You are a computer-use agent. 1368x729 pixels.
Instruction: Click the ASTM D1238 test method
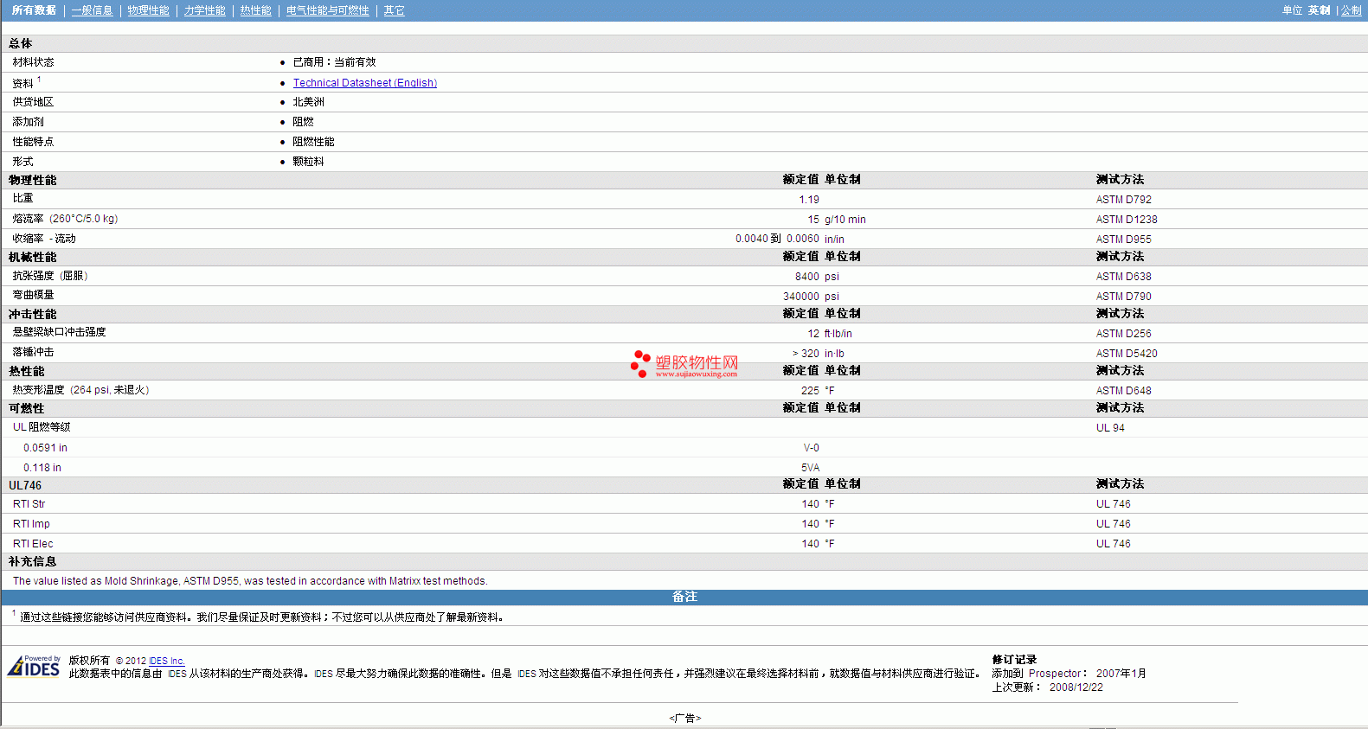point(1127,220)
